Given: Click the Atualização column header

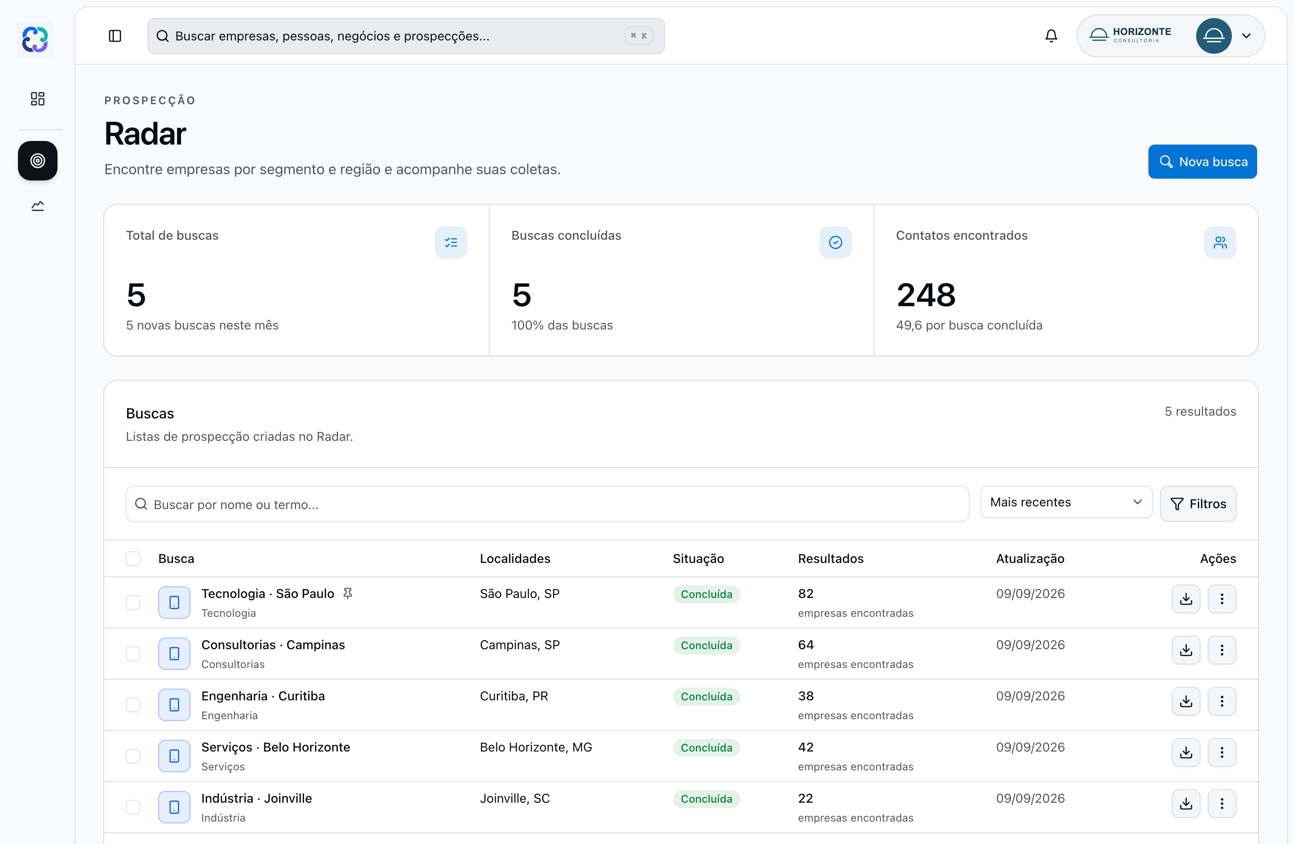Looking at the screenshot, I should click(x=1030, y=558).
